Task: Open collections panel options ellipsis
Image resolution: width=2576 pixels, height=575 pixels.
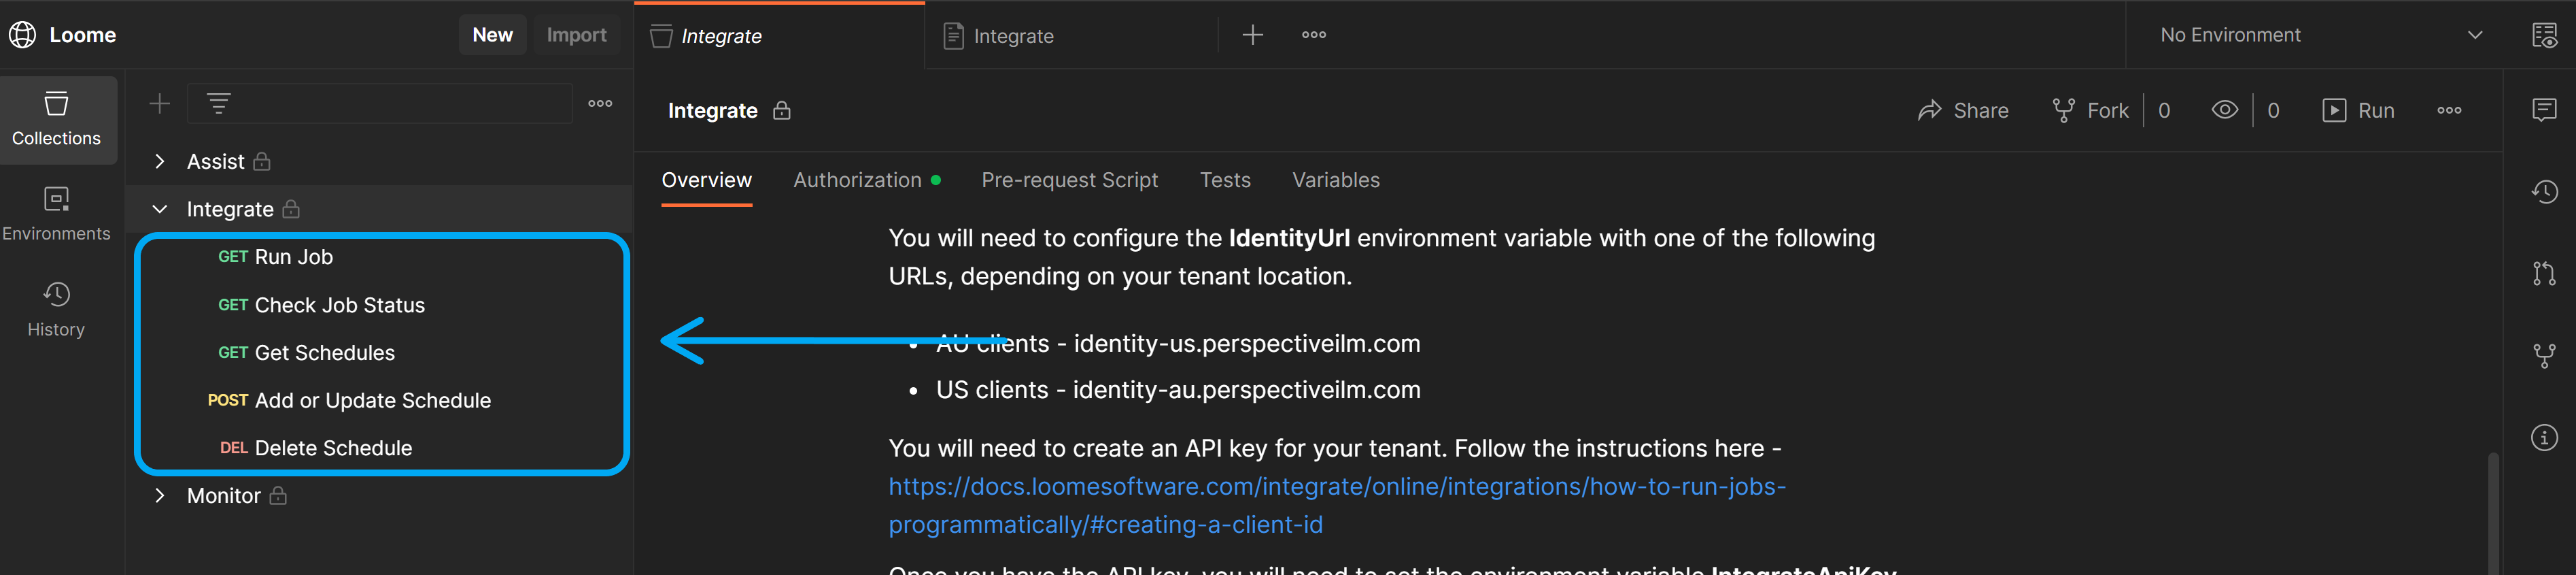Action: (600, 103)
